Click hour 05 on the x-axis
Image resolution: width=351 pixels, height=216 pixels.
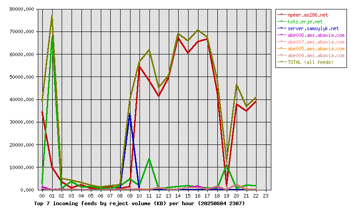tap(90, 196)
